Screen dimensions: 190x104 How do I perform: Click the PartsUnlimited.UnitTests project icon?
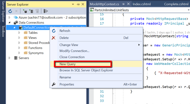(x=92, y=10)
